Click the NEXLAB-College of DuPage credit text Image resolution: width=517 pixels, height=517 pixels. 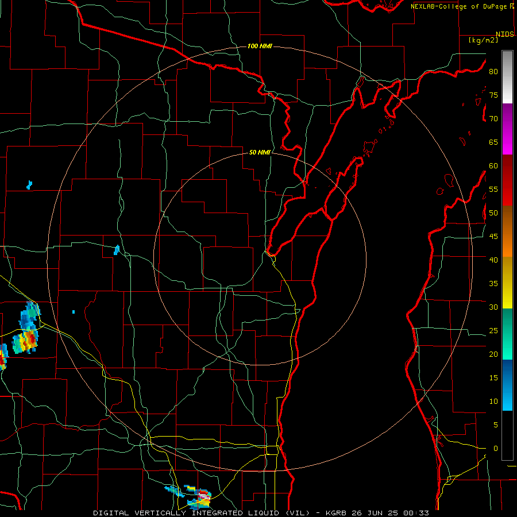(x=460, y=6)
